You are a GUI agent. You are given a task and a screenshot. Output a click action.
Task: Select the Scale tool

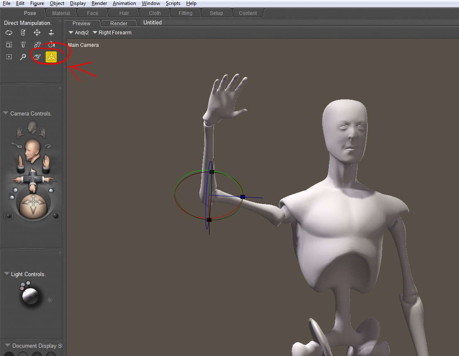coord(9,45)
